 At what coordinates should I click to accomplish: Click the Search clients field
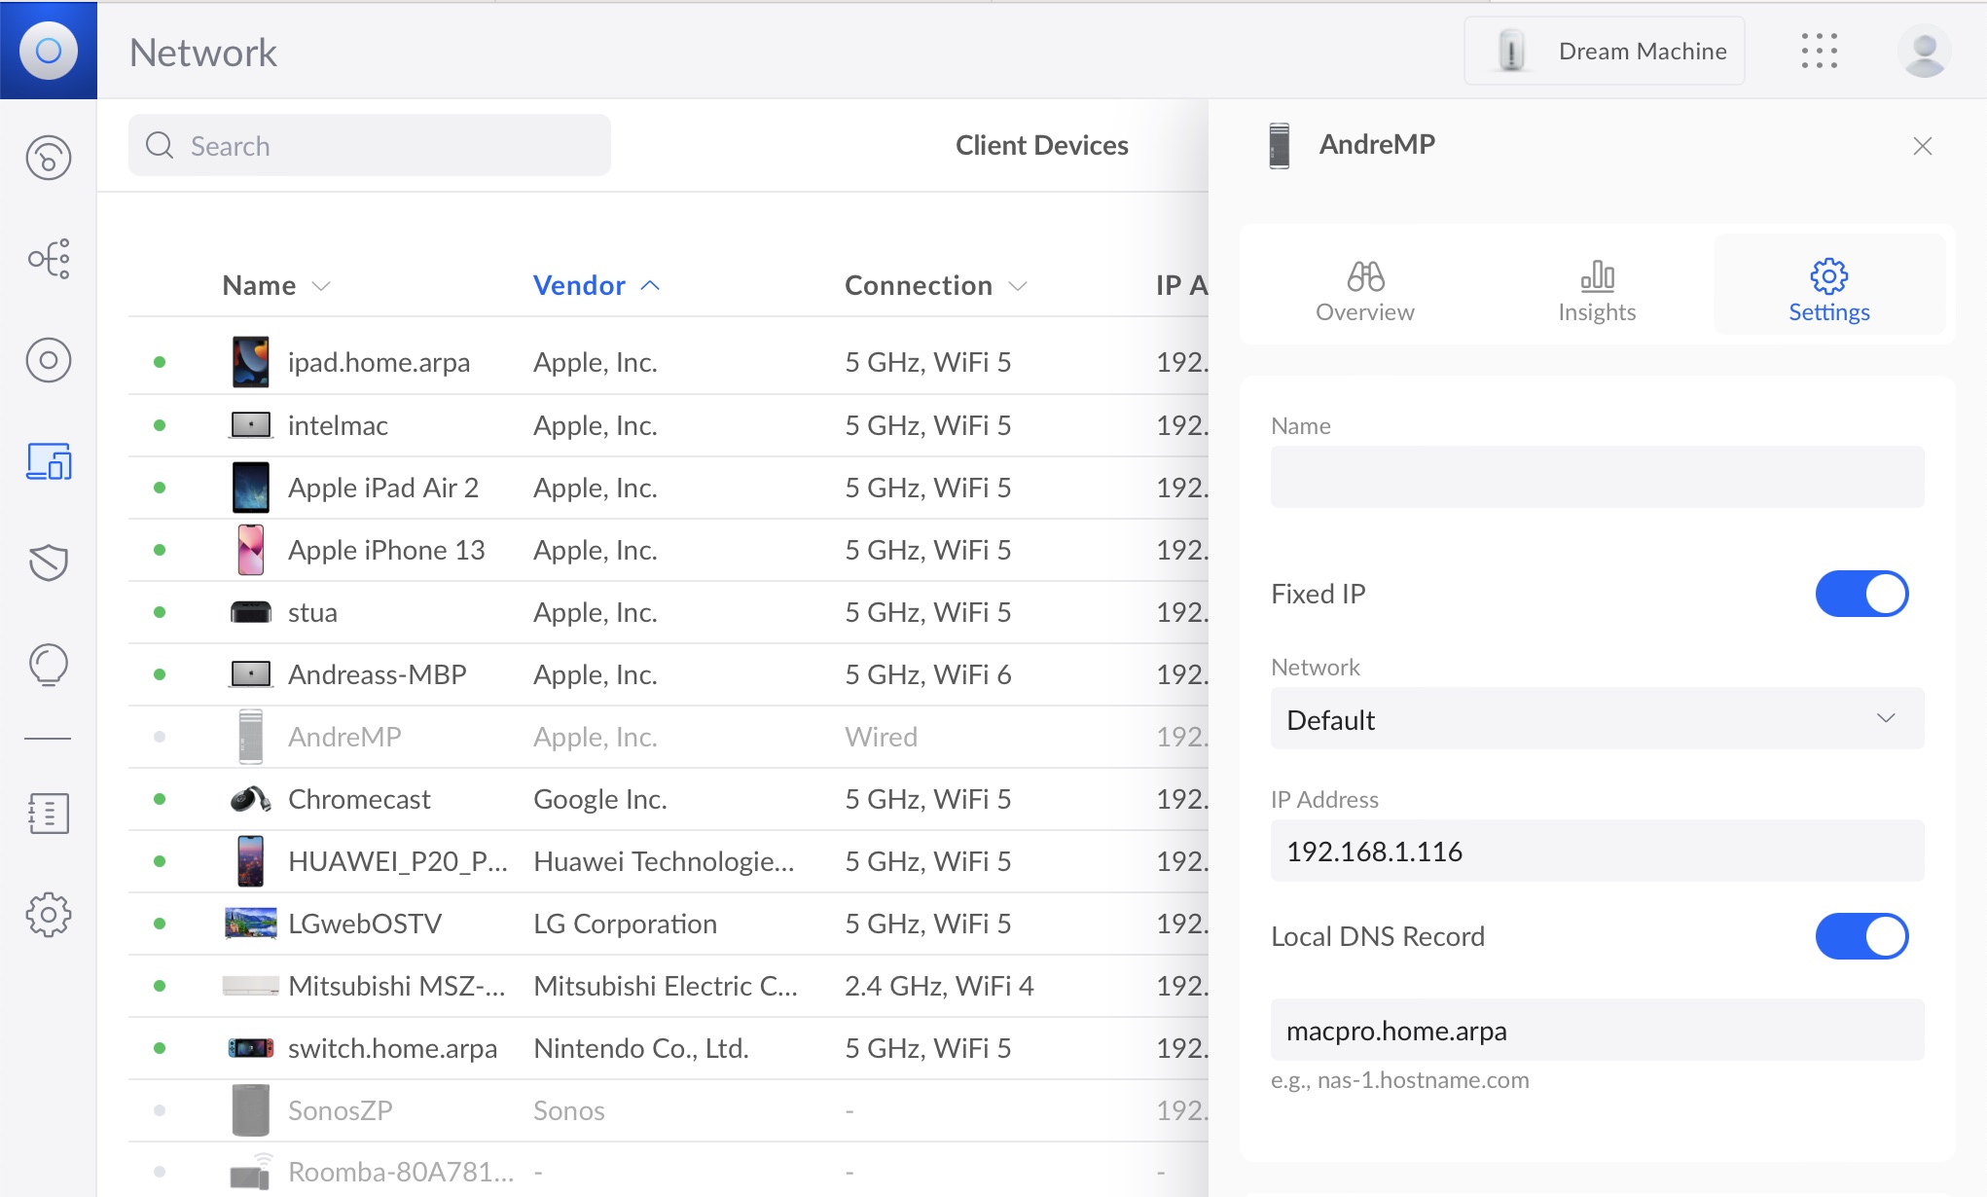click(x=370, y=146)
